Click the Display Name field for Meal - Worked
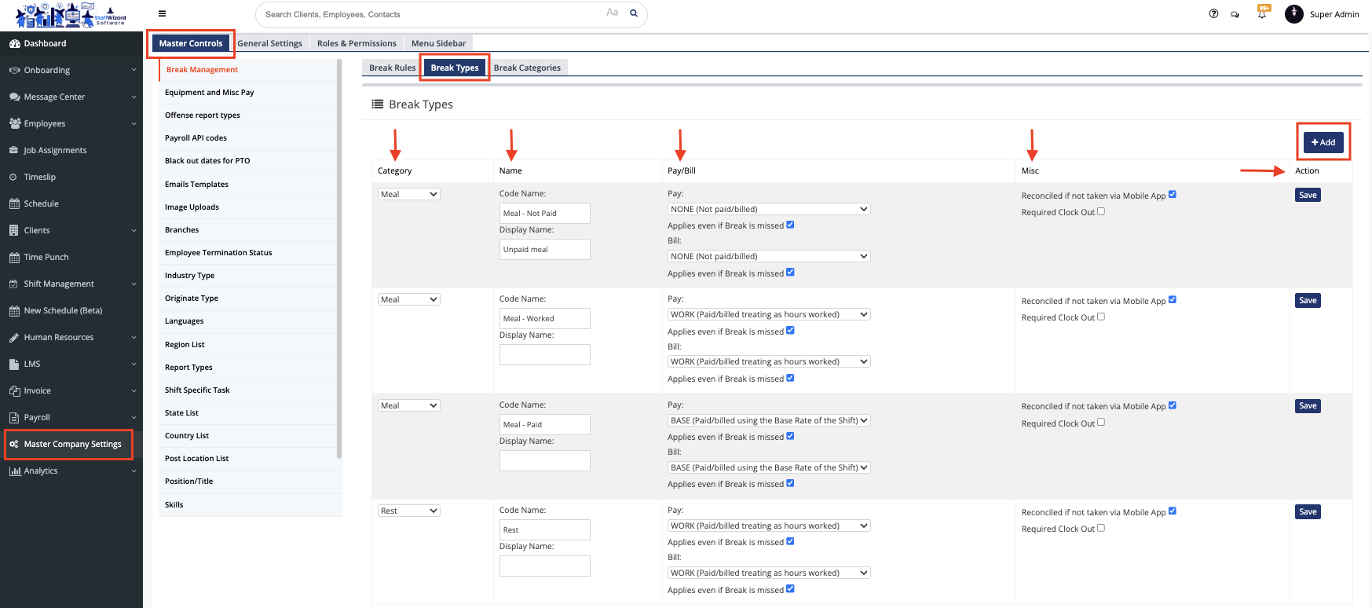This screenshot has height=608, width=1372. [x=544, y=354]
